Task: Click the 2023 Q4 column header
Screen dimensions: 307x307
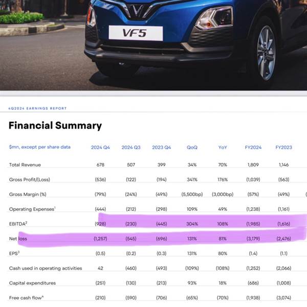Action: [162, 147]
